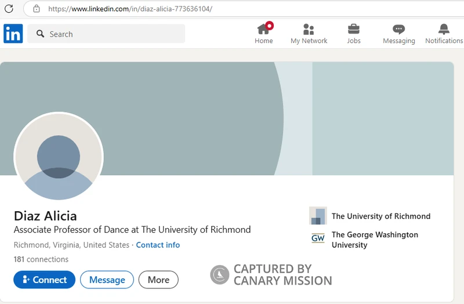Open the More actions dropdown
Viewport: 464px width, 304px height.
pos(158,280)
